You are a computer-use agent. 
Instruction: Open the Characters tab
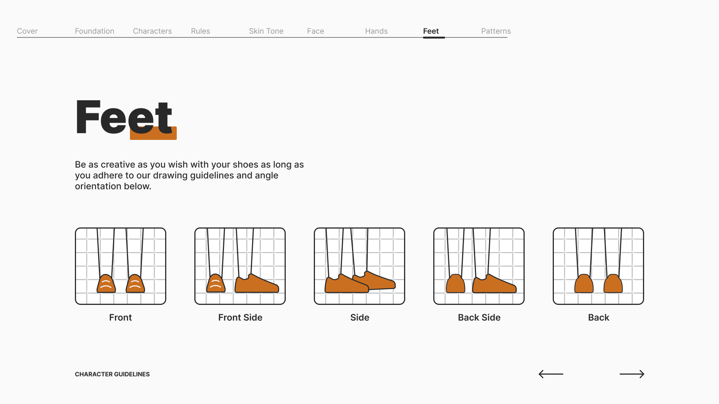pos(152,31)
